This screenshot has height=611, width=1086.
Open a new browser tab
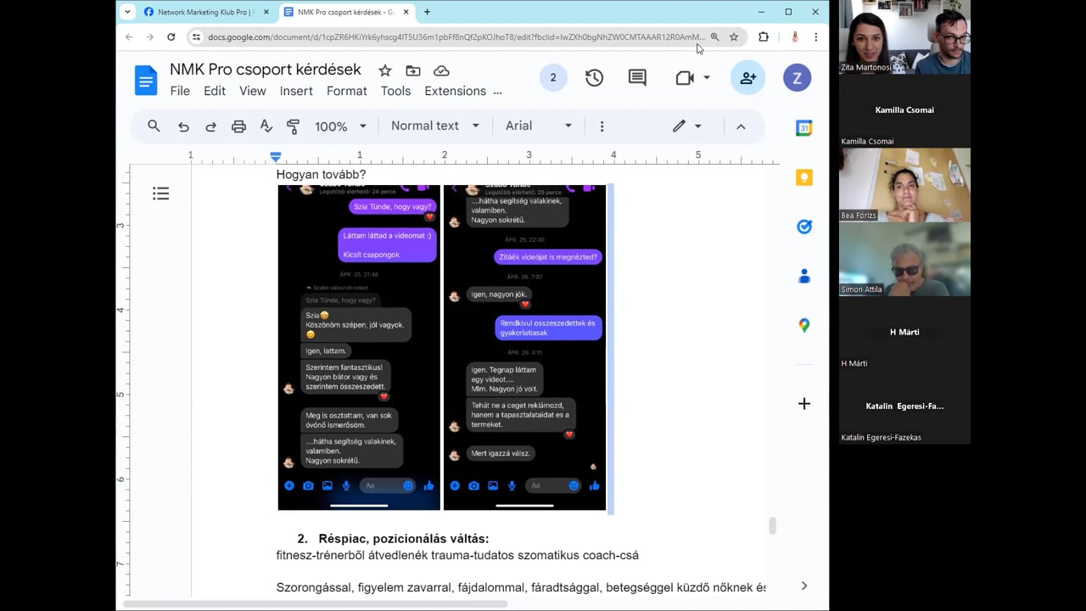pyautogui.click(x=427, y=12)
